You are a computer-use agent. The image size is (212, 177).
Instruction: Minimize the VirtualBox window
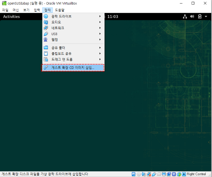click(181, 3)
